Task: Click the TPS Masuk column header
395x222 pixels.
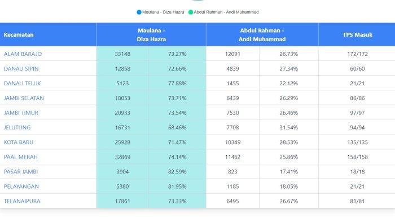Action: click(x=357, y=34)
